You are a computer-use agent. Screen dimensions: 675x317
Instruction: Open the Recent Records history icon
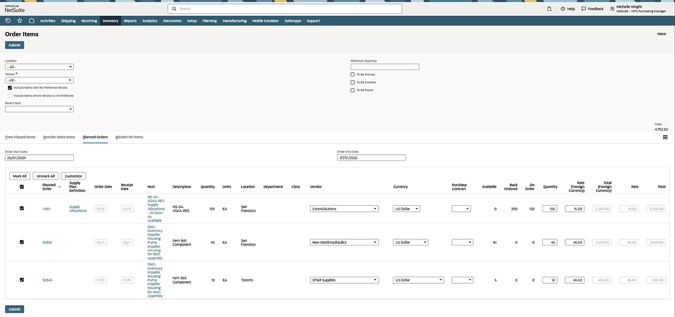coord(8,21)
